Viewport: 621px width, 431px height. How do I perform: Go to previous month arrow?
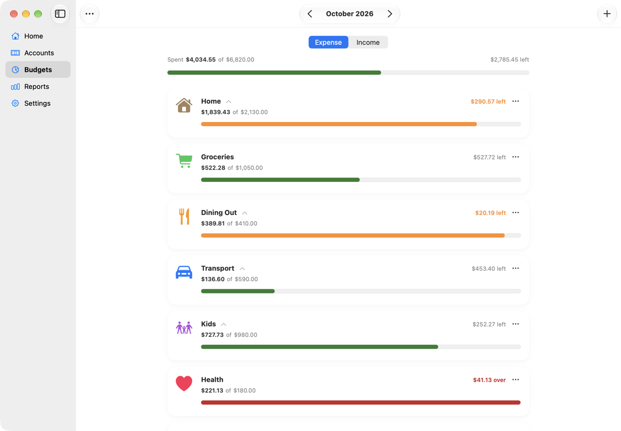tap(310, 14)
